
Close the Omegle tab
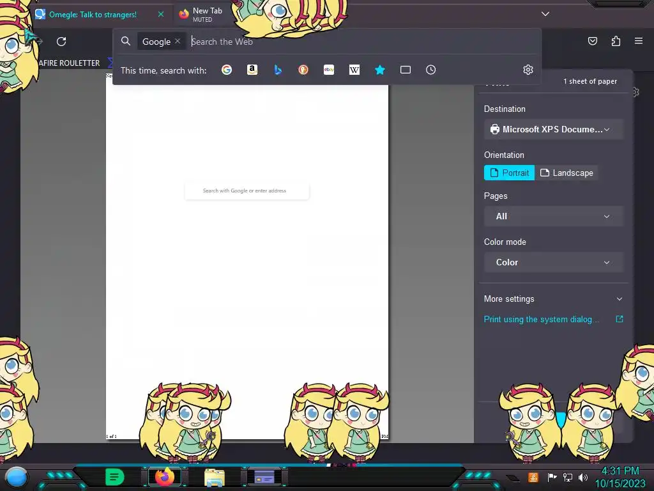160,14
